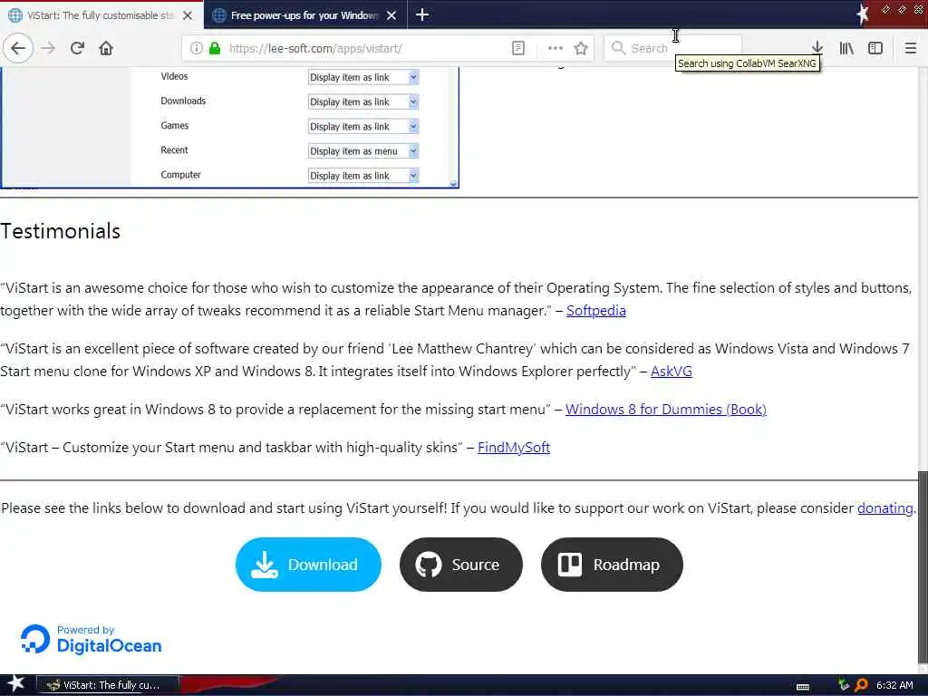Viewport: 928px width, 696px height.
Task: Close the Free power-ups tab
Action: pos(391,15)
